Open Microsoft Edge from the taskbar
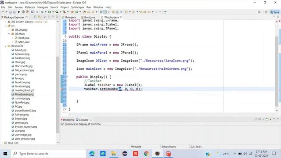 click(92, 154)
